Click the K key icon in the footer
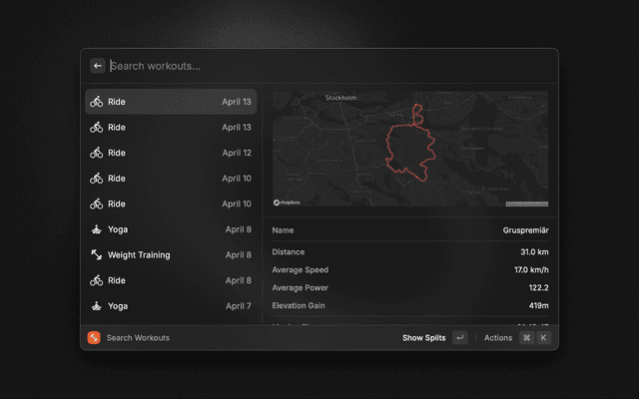639x399 pixels. click(x=543, y=338)
